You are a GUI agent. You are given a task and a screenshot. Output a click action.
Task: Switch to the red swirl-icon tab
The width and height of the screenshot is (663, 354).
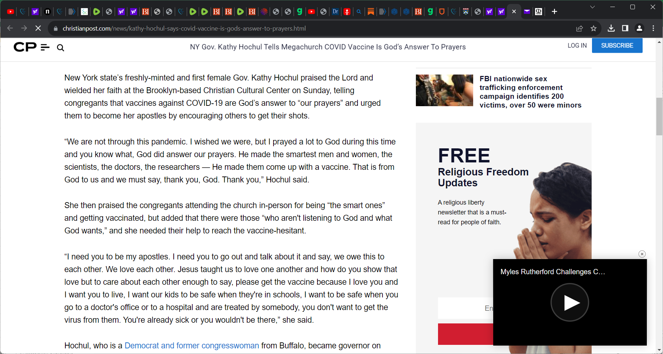coord(264,12)
